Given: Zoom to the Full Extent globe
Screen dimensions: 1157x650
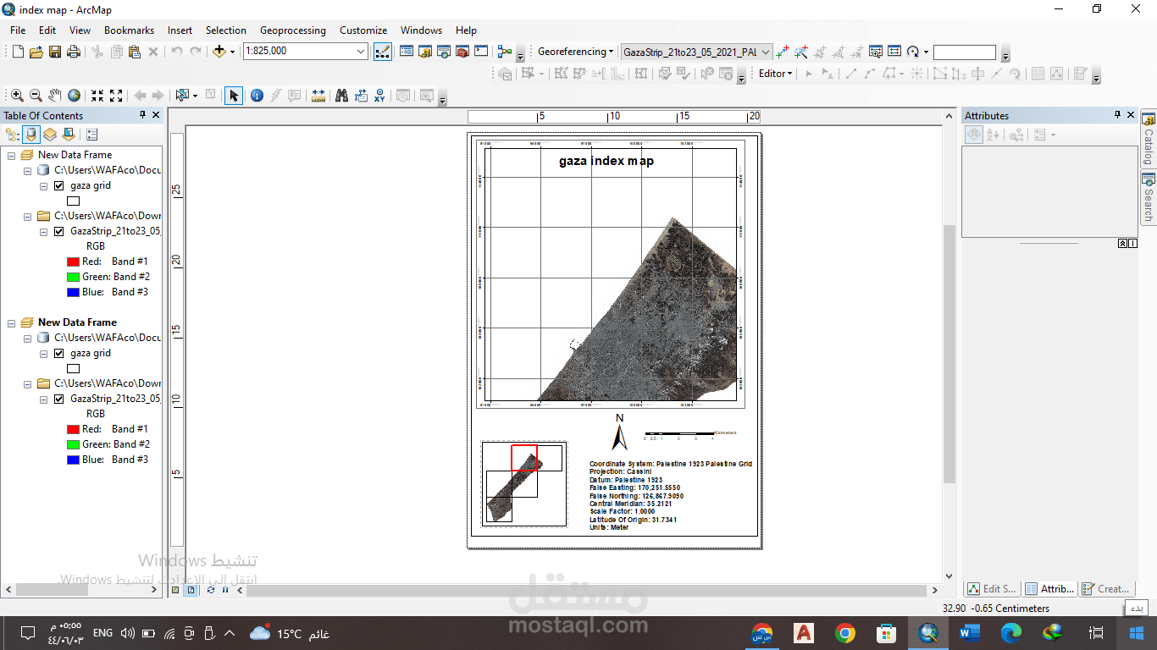Looking at the screenshot, I should point(75,96).
